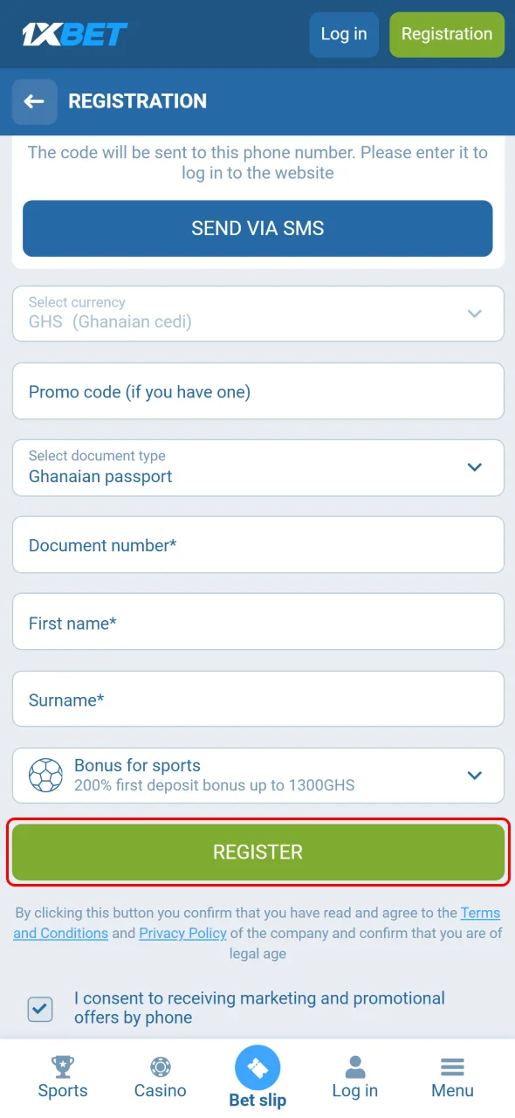
Task: Open the Select document type dropdown
Action: pyautogui.click(x=474, y=467)
